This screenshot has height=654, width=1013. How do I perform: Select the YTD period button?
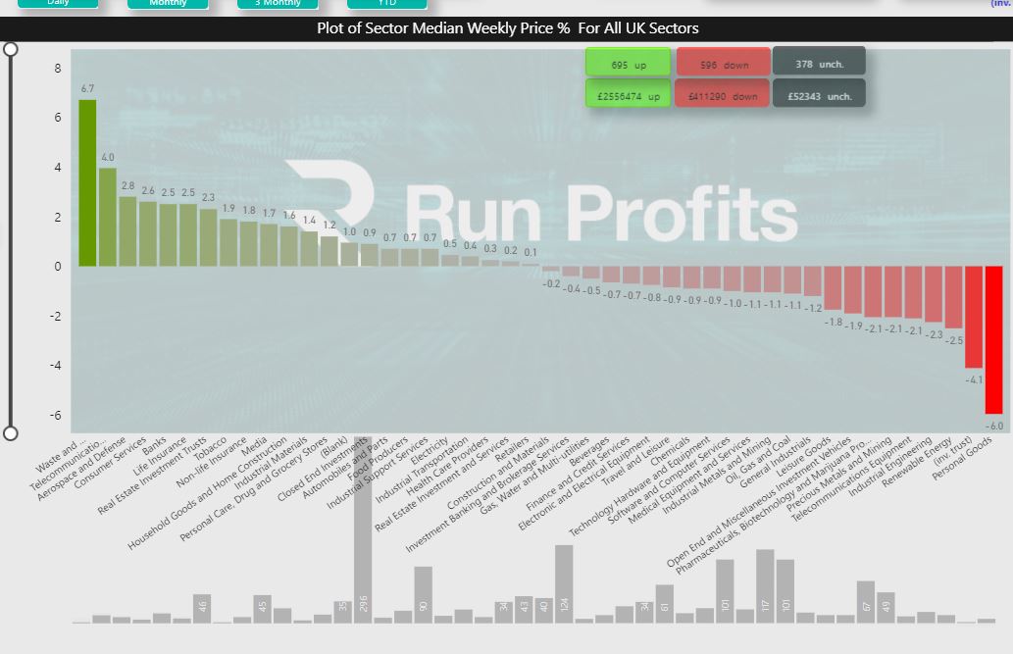coord(386,4)
